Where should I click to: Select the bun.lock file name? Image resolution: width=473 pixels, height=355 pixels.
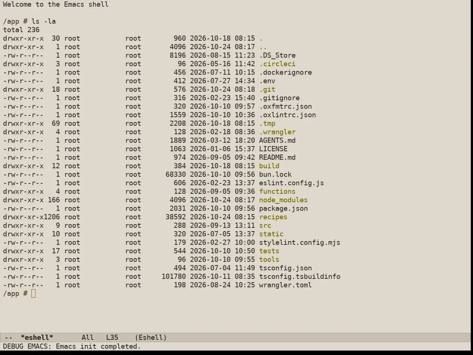pyautogui.click(x=275, y=175)
